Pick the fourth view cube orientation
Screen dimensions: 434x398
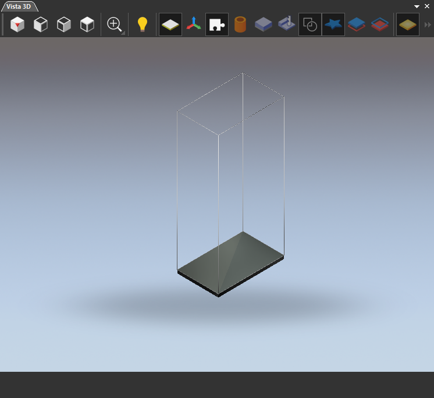coord(87,24)
